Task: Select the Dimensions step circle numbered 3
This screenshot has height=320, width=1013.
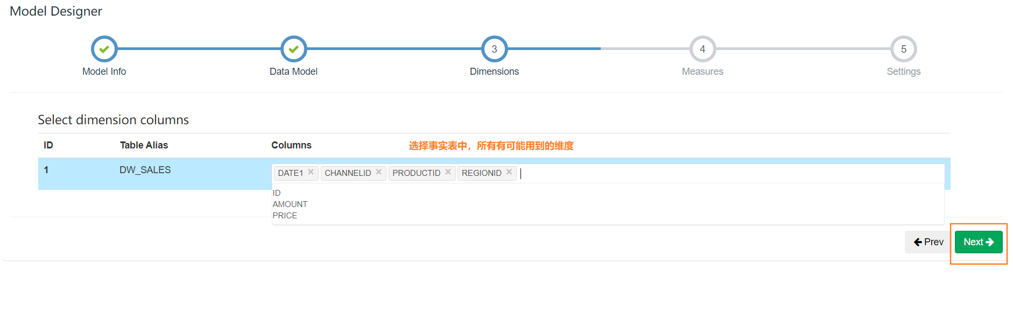Action: 494,49
